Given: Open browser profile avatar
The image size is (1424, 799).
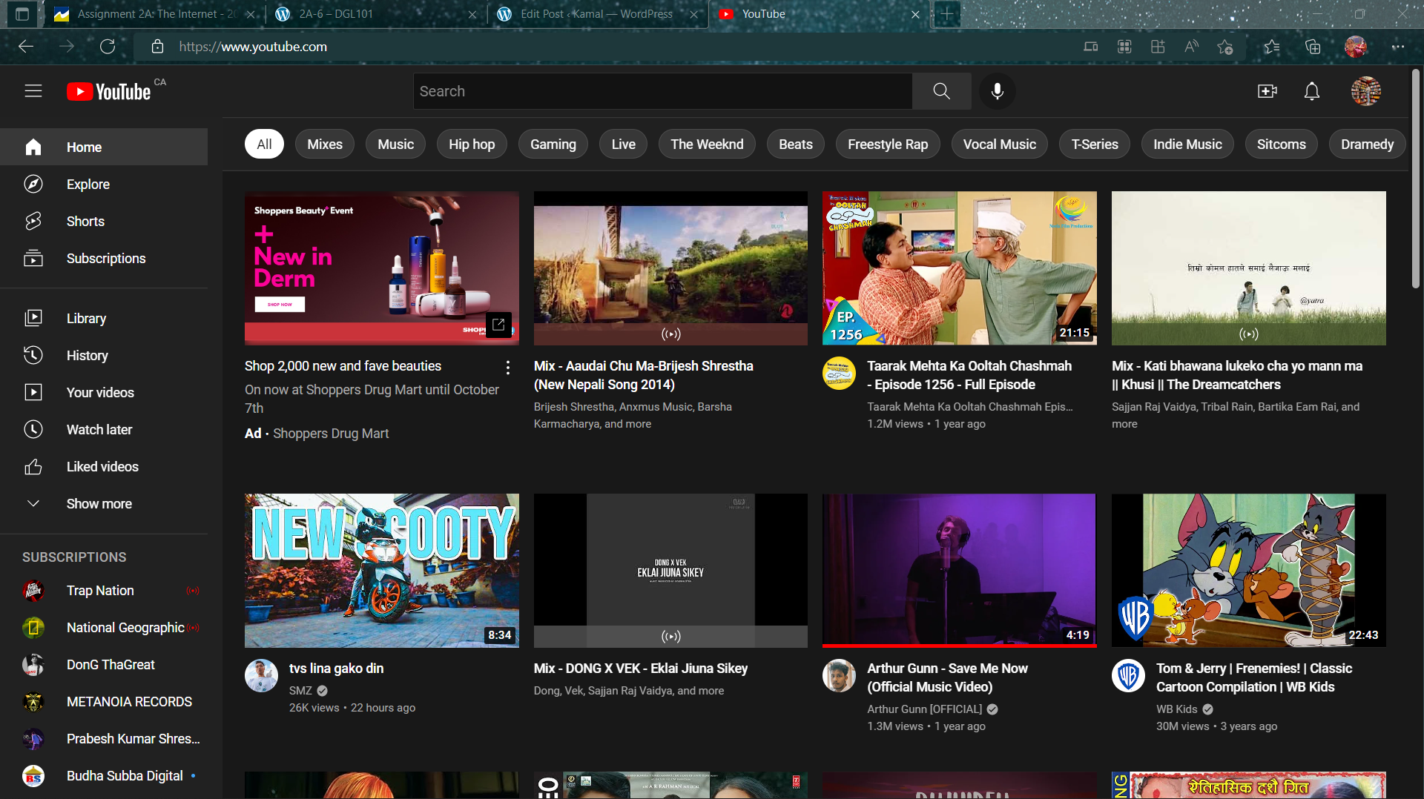Looking at the screenshot, I should coord(1356,47).
